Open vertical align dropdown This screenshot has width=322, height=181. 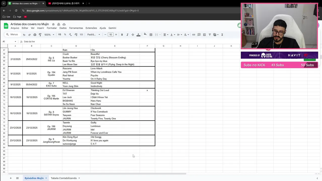173,35
